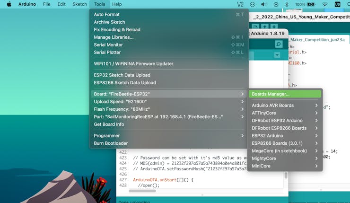This screenshot has width=350, height=203.
Task: Select the Maker_Competition_jun23a tab in back window
Action: [x=317, y=40]
